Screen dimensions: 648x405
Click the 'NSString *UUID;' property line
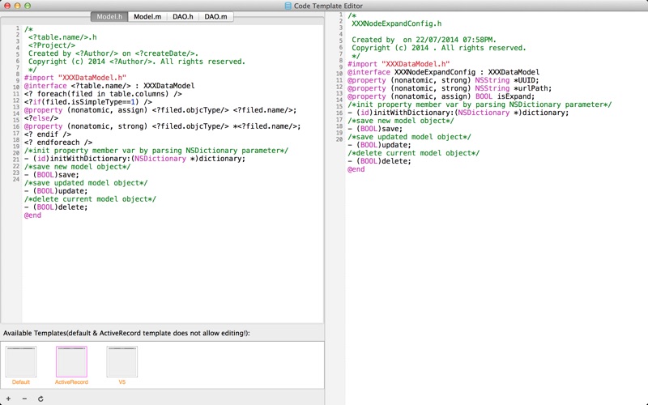pos(443,80)
